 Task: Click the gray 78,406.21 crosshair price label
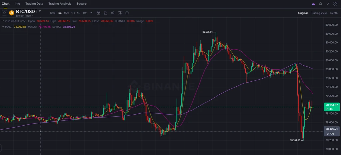point(331,129)
